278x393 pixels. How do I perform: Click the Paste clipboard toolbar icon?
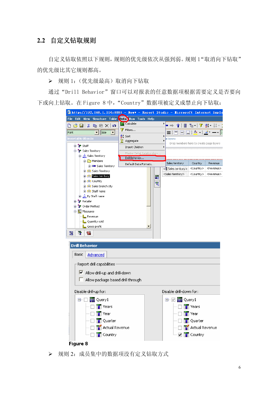(101, 125)
